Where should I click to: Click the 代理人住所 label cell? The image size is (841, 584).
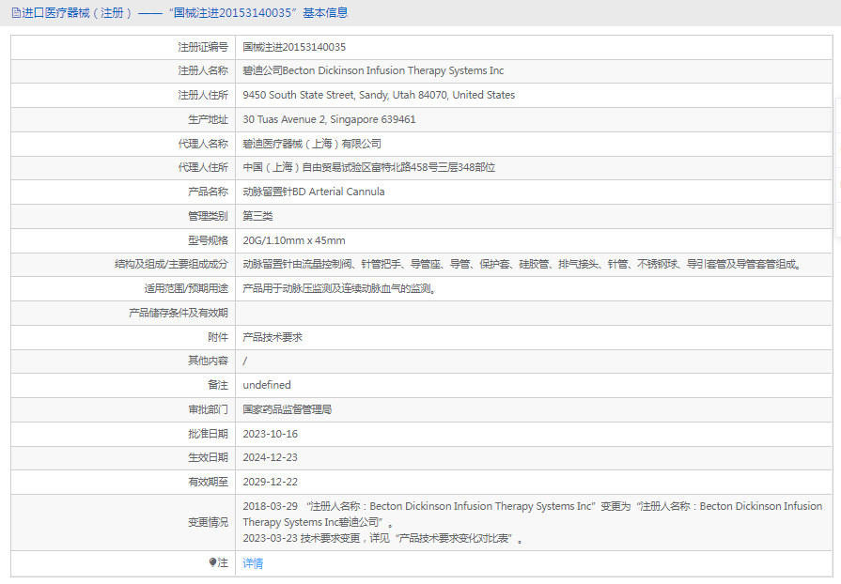(123, 168)
